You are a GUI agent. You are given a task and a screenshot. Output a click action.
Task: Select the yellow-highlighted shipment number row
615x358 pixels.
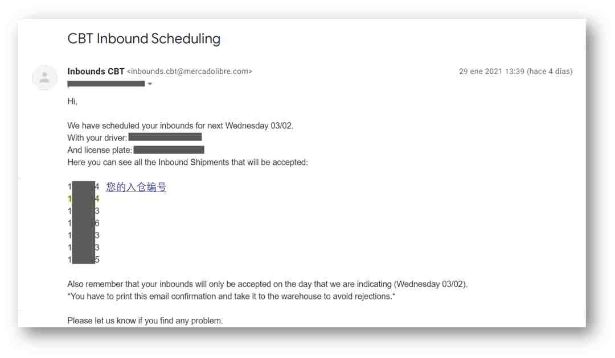pyautogui.click(x=84, y=199)
